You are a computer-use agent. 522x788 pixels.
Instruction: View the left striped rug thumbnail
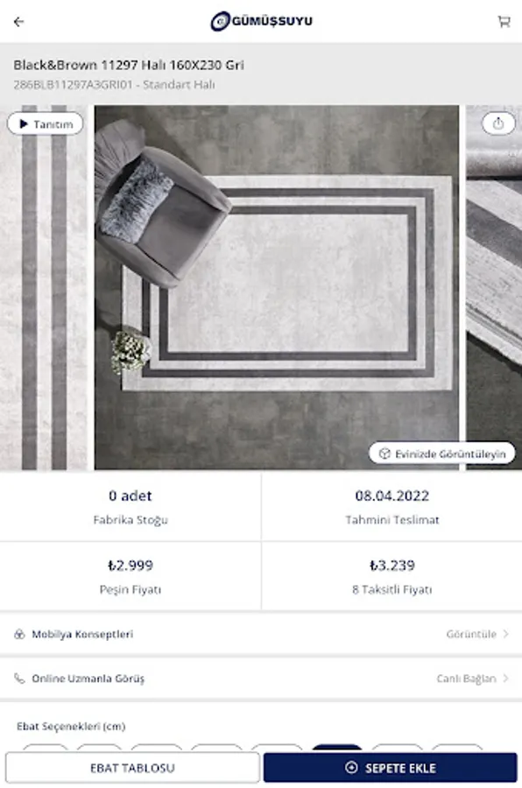click(44, 287)
